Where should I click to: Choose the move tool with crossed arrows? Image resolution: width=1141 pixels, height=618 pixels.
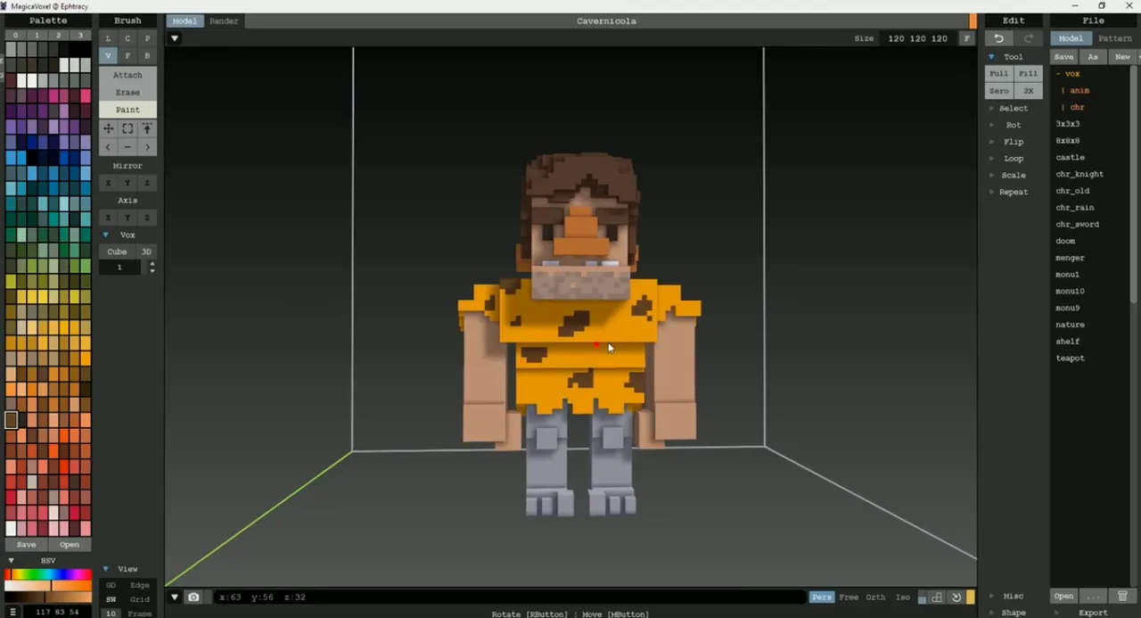(108, 128)
